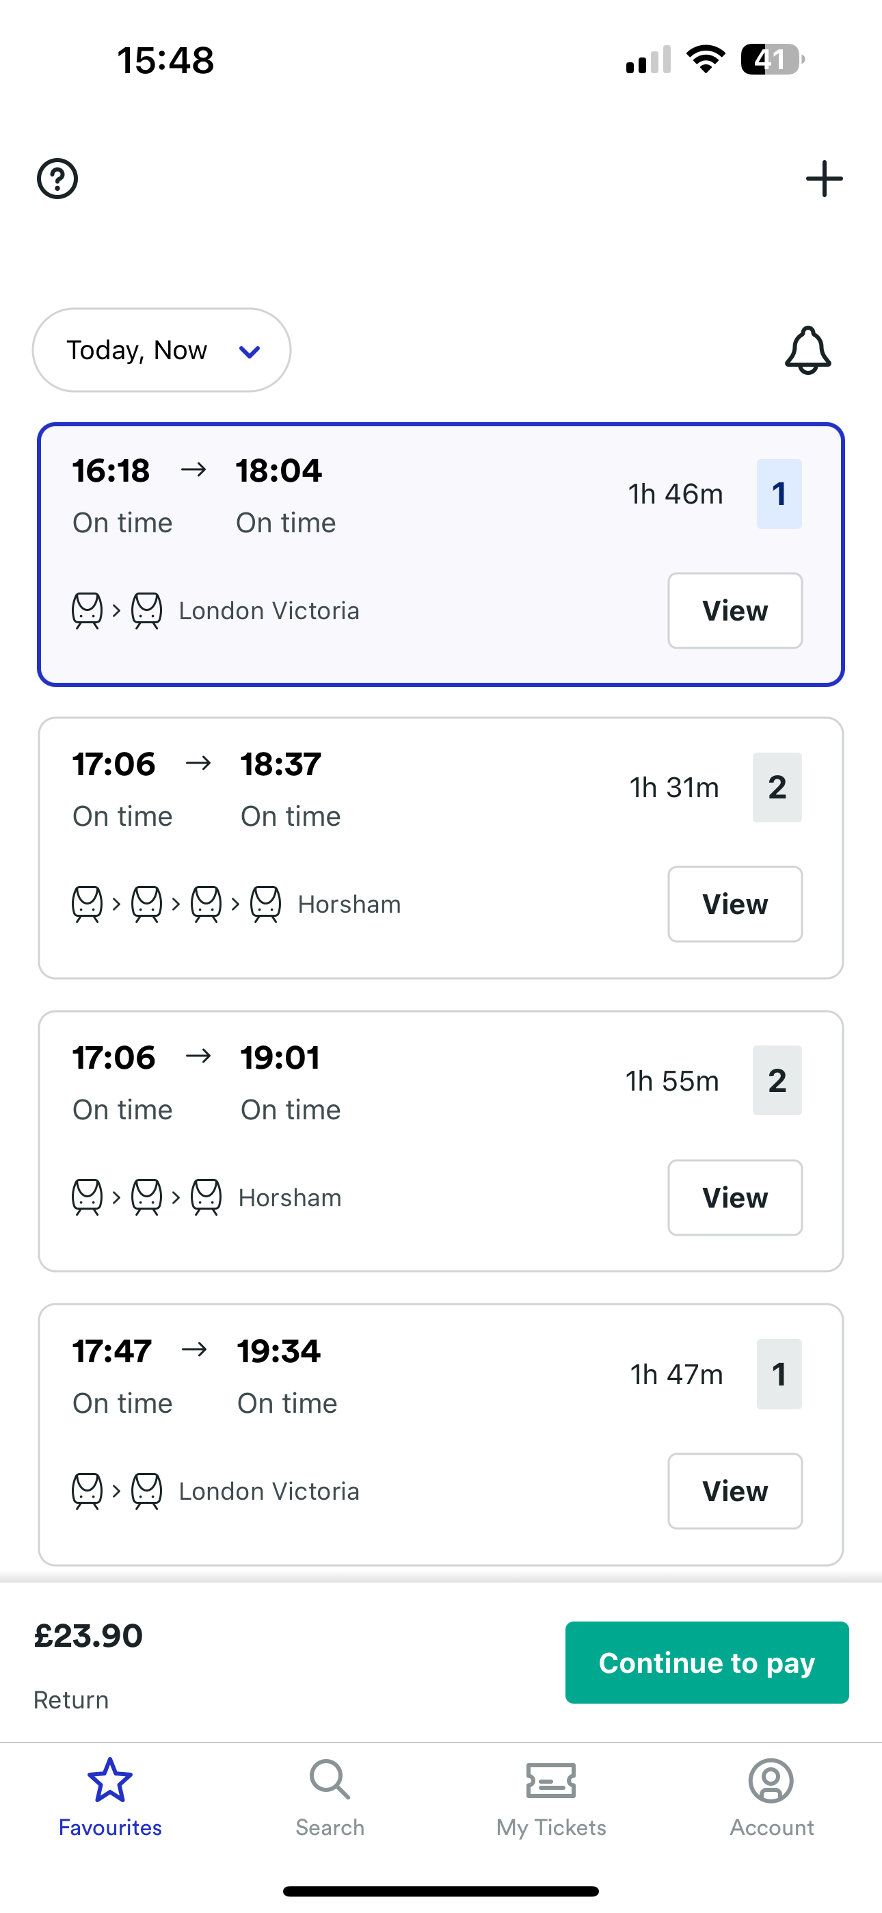Expand the Today, Now time dropdown
This screenshot has width=882, height=1913.
coord(138,350)
